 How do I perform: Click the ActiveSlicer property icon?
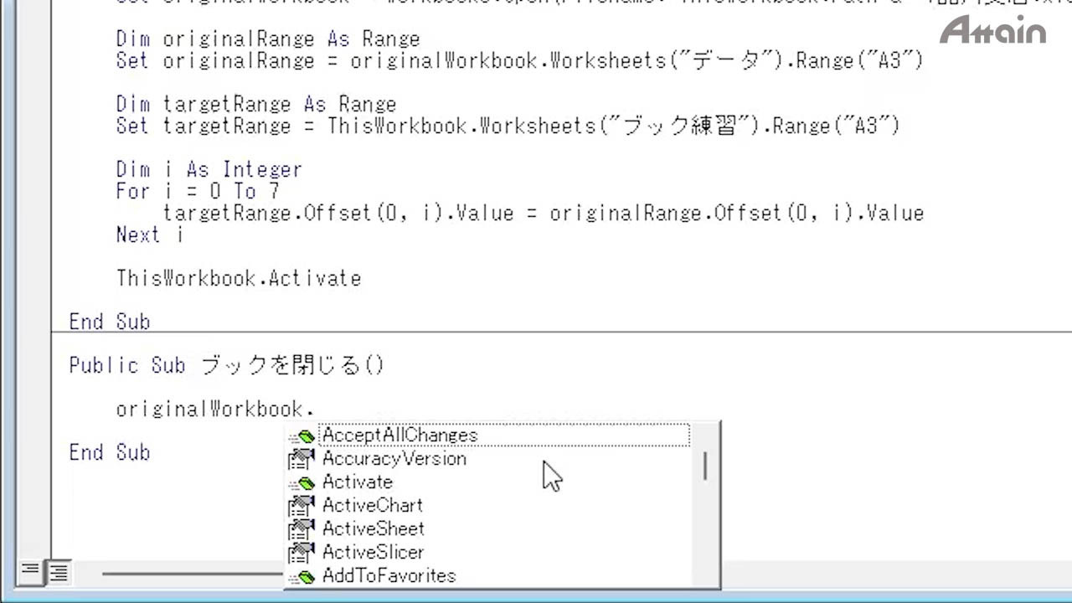(301, 553)
